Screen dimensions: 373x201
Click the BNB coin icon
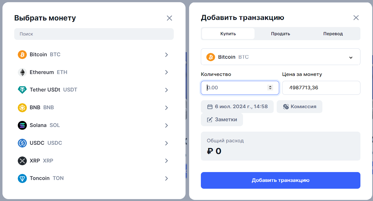[22, 108]
